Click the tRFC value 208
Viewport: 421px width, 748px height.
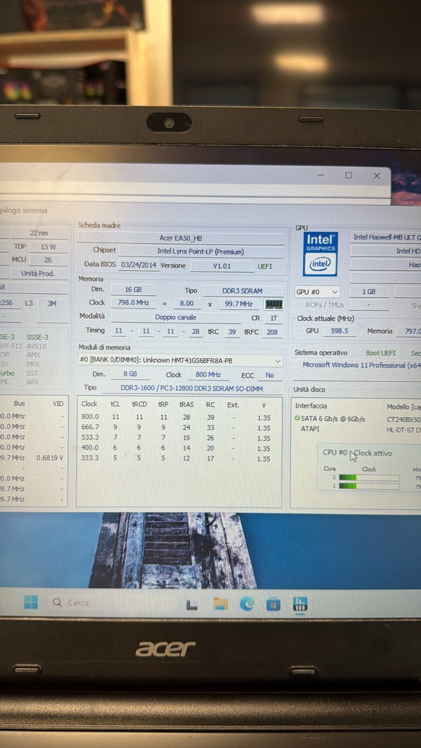tap(272, 332)
